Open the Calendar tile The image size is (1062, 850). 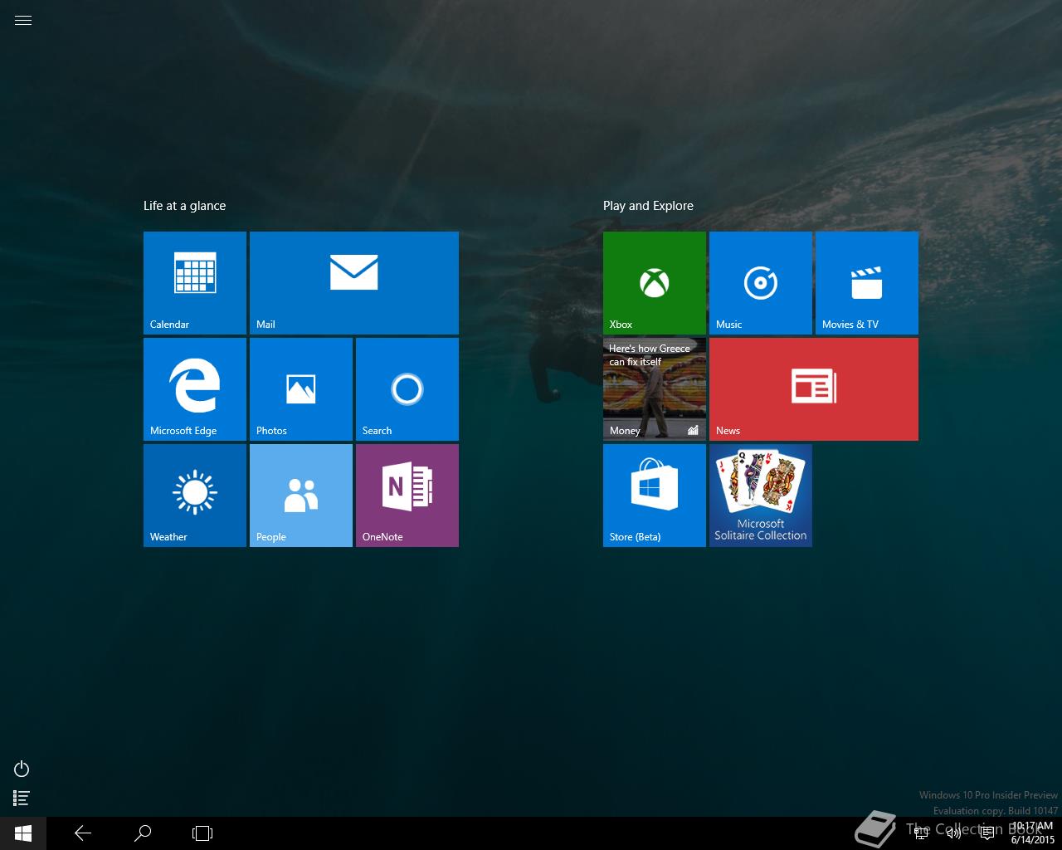point(195,283)
